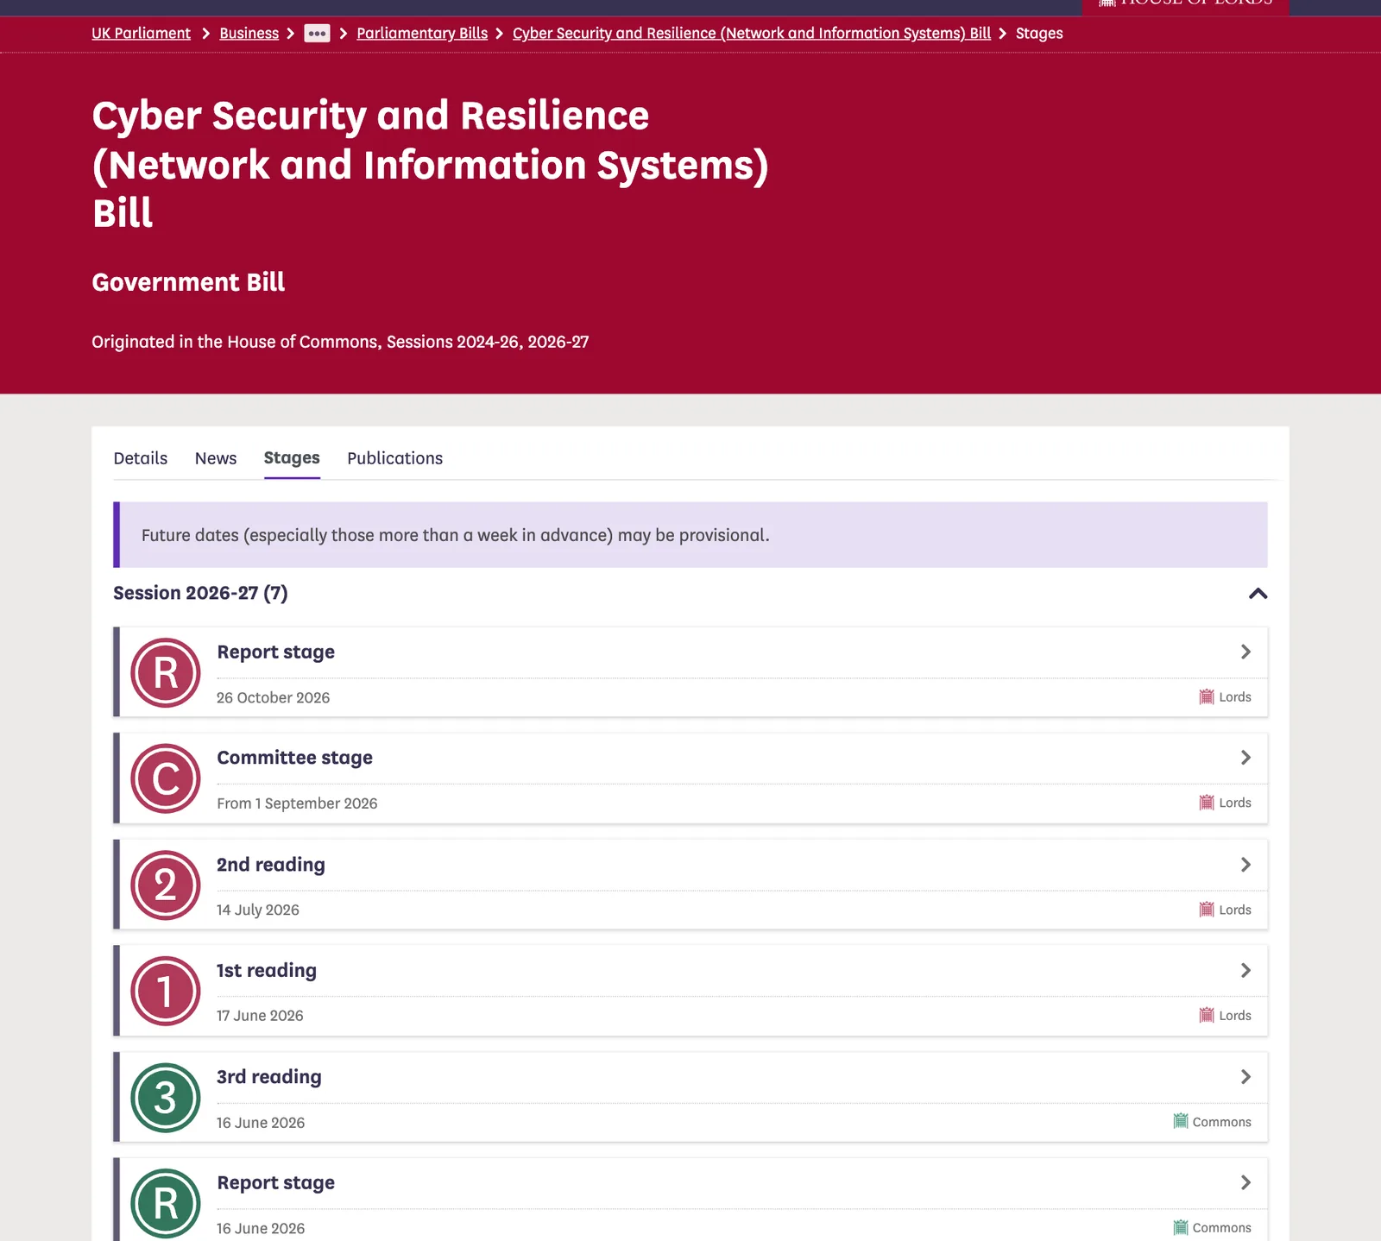Screen dimensions: 1381x1241
Task: Go to UK Parliament breadcrumb link
Action: (x=141, y=33)
